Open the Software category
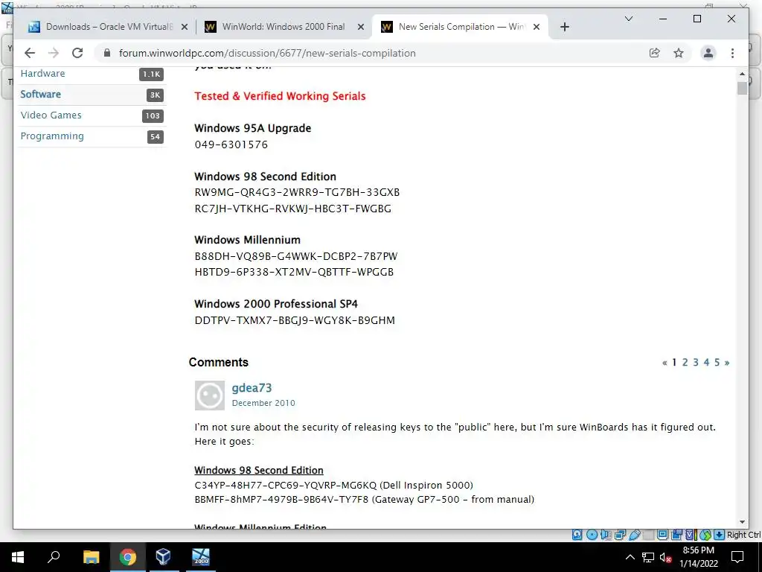The height and width of the screenshot is (572, 762). (x=40, y=95)
